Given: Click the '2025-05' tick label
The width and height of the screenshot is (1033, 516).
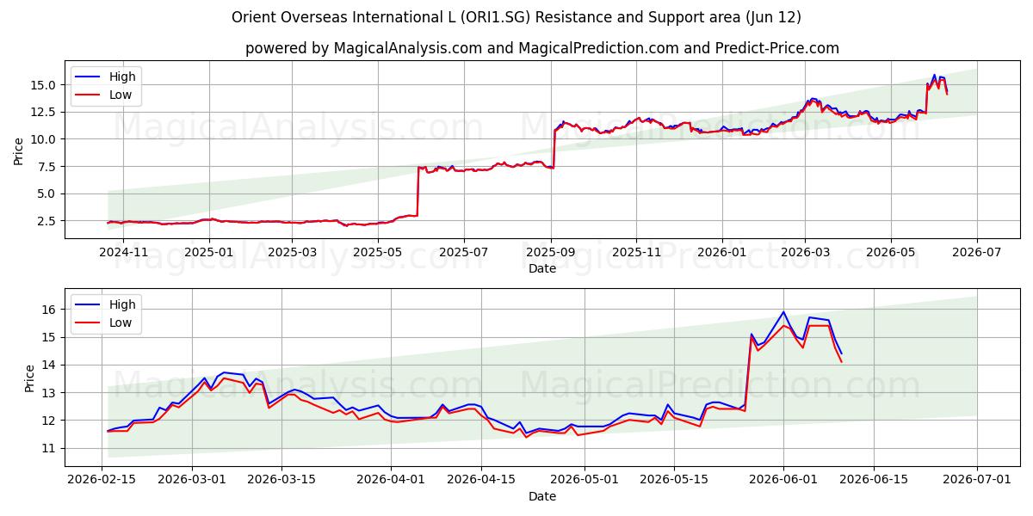Looking at the screenshot, I should coord(376,252).
